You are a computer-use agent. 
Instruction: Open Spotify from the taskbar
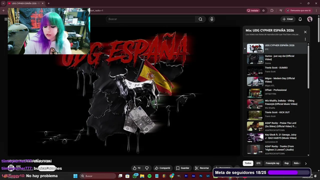149,176
